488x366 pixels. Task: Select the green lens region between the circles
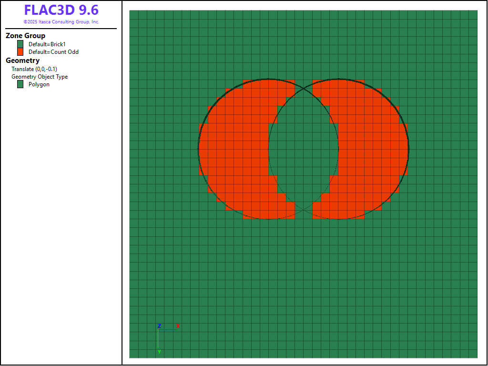[x=304, y=149]
